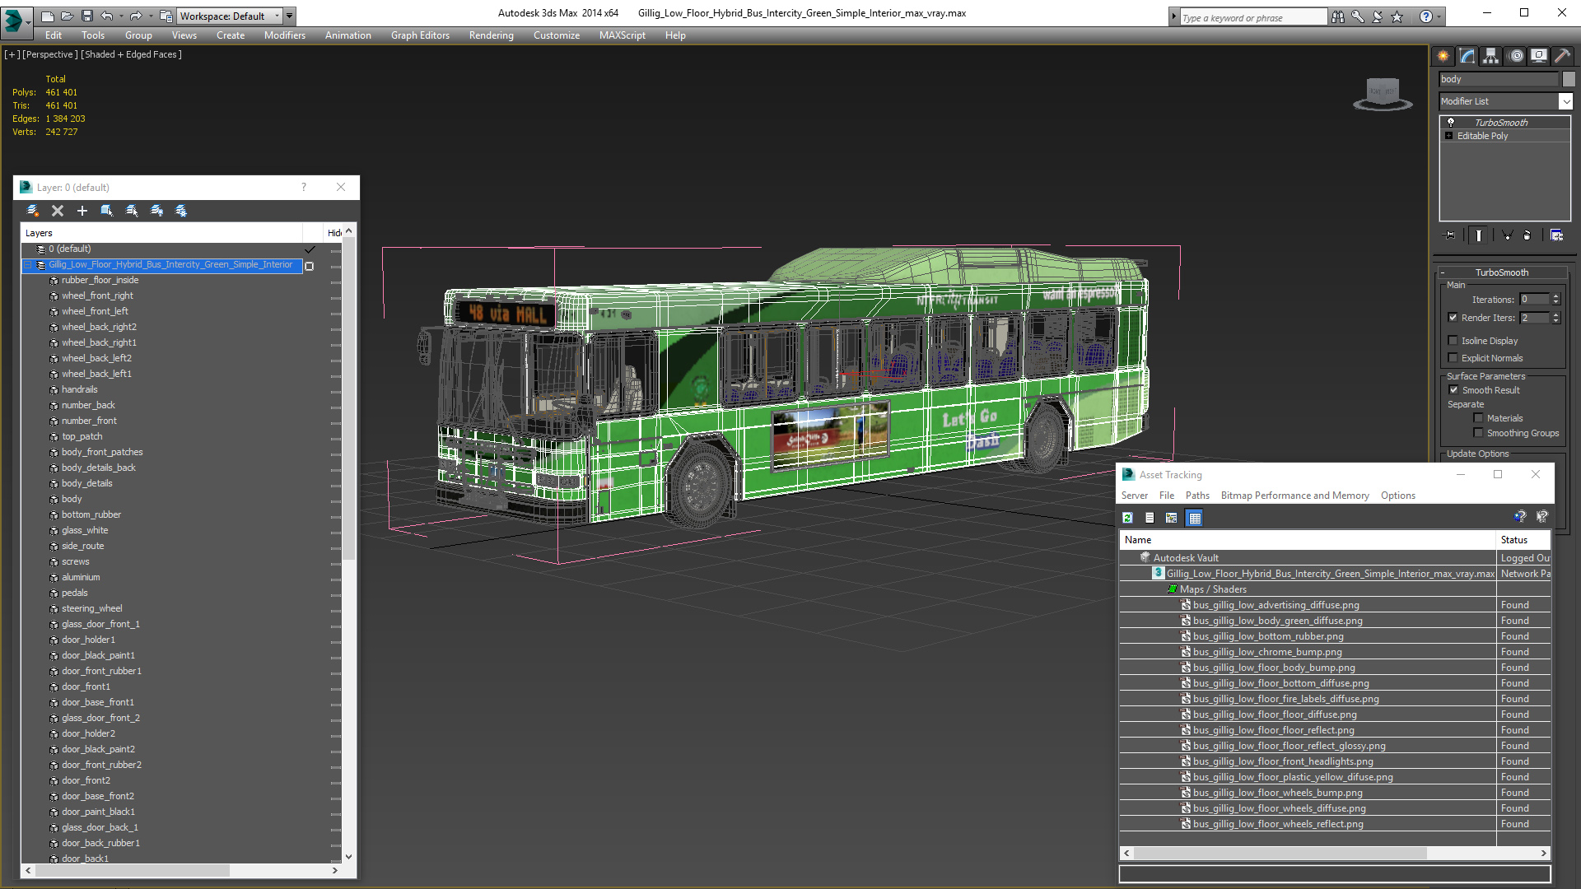Click the Layer dialog help question mark

304,187
